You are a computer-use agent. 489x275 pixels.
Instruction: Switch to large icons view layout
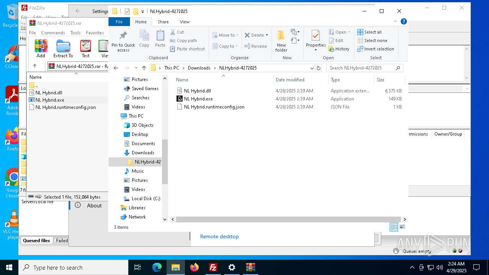coord(402,227)
